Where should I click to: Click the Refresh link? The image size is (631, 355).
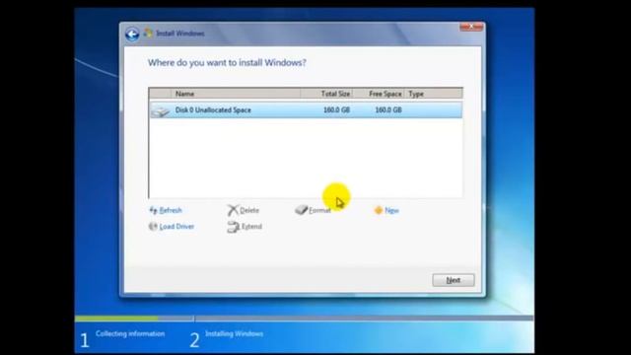coord(171,210)
